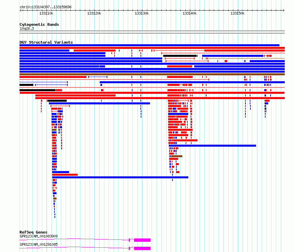294x252 pixels.
Task: Select the blue variant bar starting at 133121k extending right
Action: pos(192,82)
